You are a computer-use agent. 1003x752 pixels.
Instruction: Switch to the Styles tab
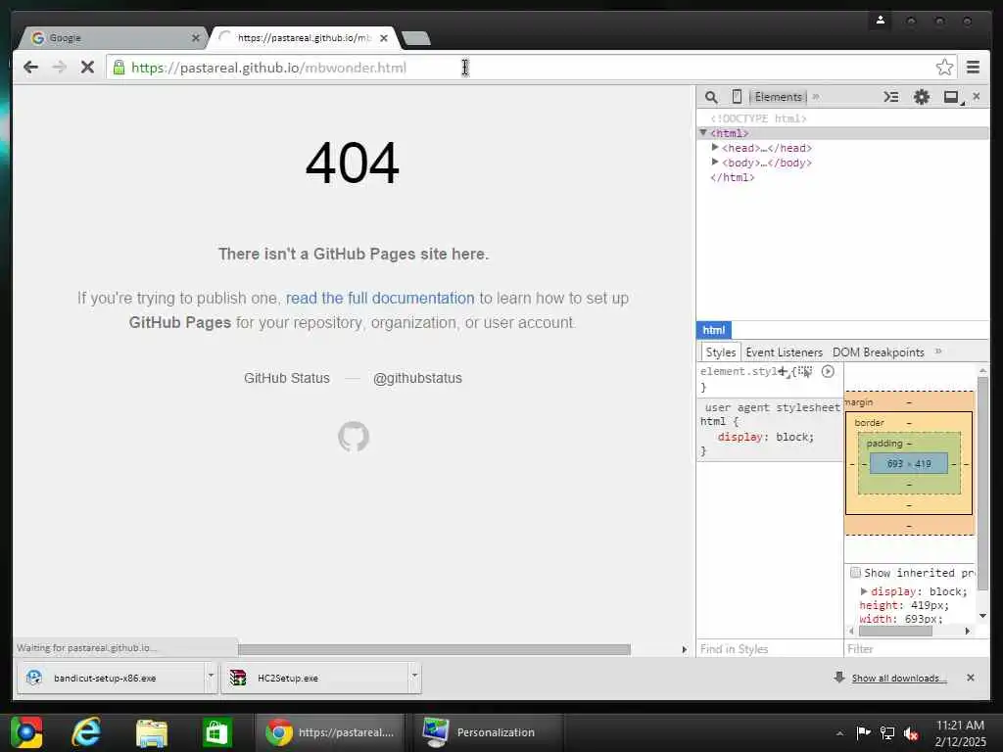pyautogui.click(x=721, y=352)
